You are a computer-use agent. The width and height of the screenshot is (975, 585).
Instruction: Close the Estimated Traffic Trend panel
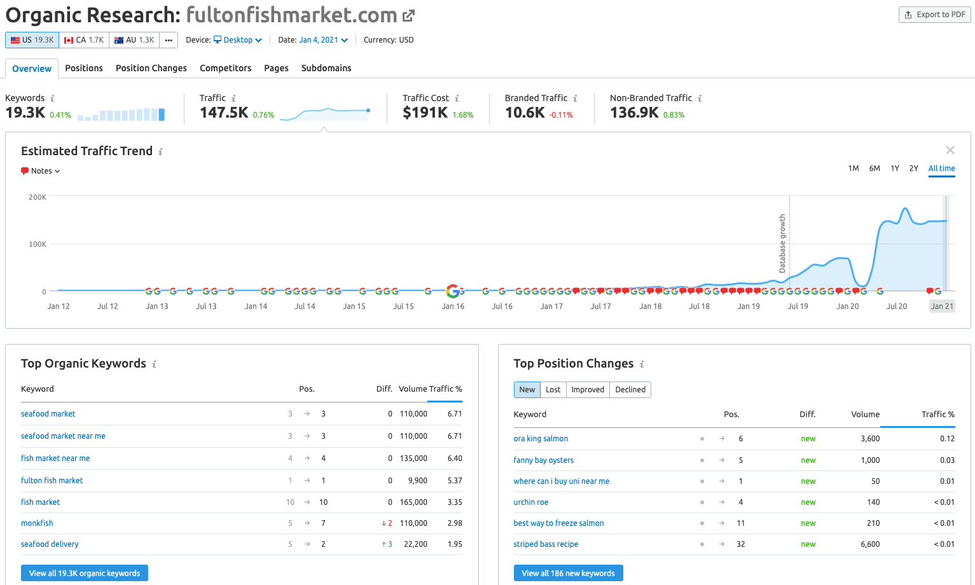tap(950, 150)
